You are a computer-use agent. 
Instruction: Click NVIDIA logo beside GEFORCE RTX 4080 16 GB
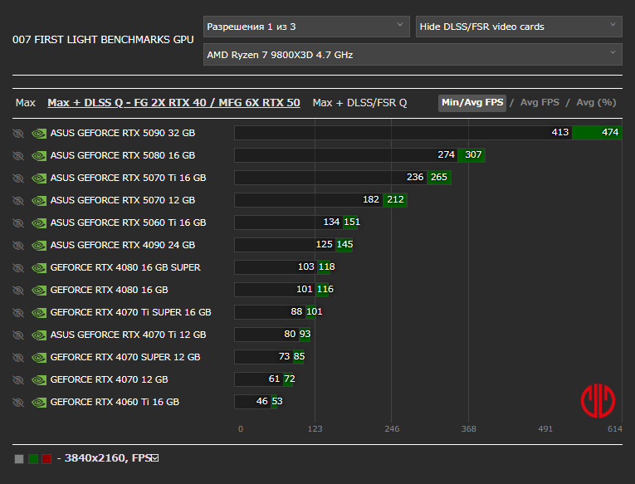39,290
